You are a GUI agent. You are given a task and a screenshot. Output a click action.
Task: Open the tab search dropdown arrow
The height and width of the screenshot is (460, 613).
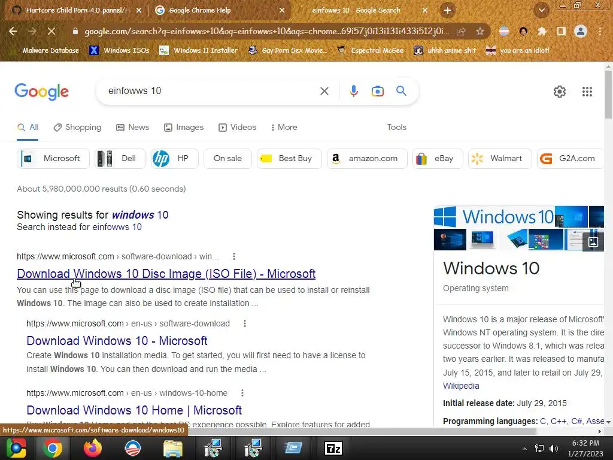click(541, 10)
